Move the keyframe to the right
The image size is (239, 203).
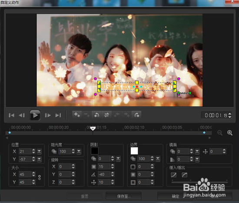126,115
